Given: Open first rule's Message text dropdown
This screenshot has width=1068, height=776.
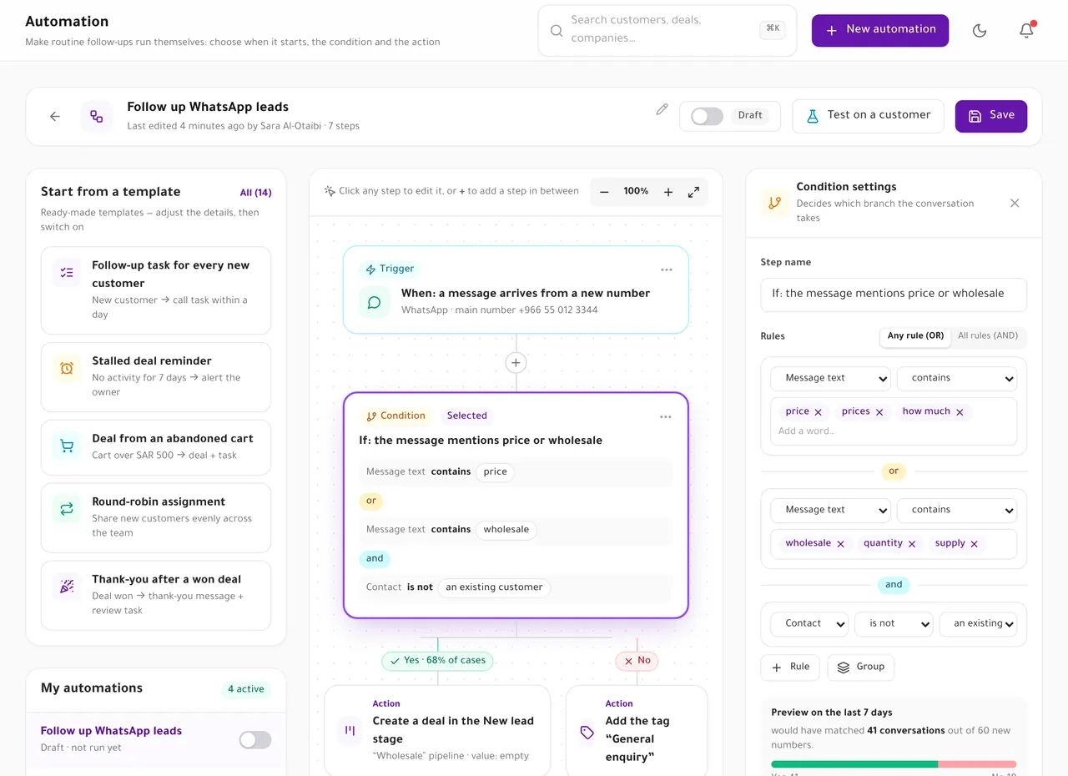Looking at the screenshot, I should pyautogui.click(x=830, y=378).
